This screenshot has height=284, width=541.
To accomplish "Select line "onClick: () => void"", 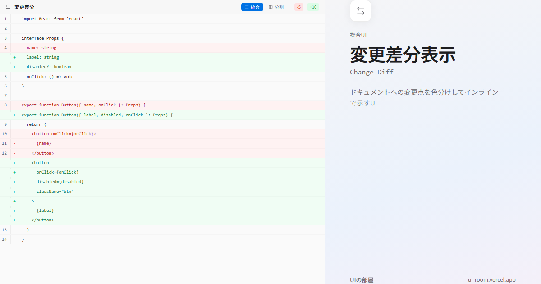I will (162, 77).
